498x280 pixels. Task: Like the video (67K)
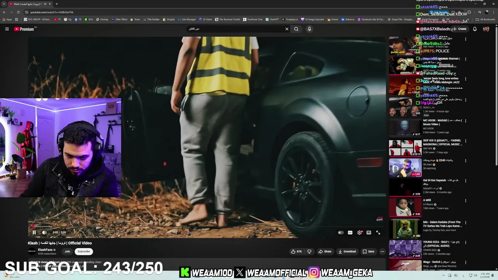296,252
